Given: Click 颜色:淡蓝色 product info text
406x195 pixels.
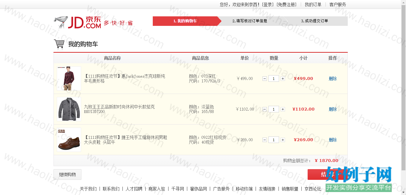Looking at the screenshot, I should tap(202, 107).
